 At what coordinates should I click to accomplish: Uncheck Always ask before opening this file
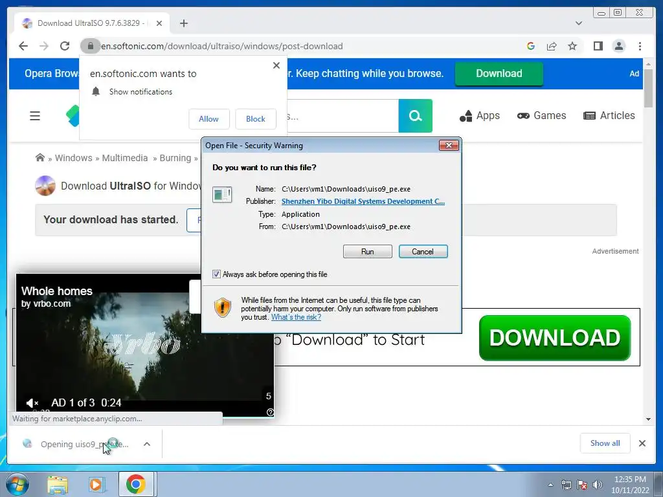pyautogui.click(x=216, y=274)
